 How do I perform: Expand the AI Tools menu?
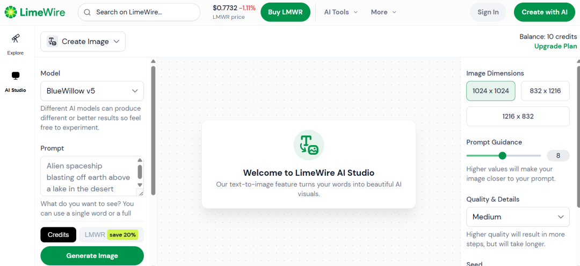340,12
